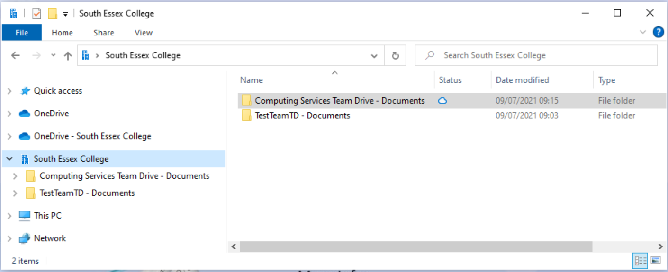Select This PC in the navigation pane
The height and width of the screenshot is (272, 668).
(48, 216)
